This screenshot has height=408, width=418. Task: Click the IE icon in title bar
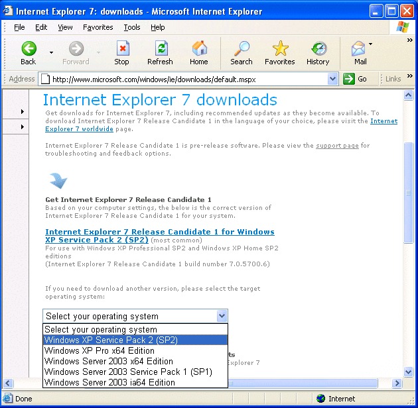pyautogui.click(x=7, y=11)
